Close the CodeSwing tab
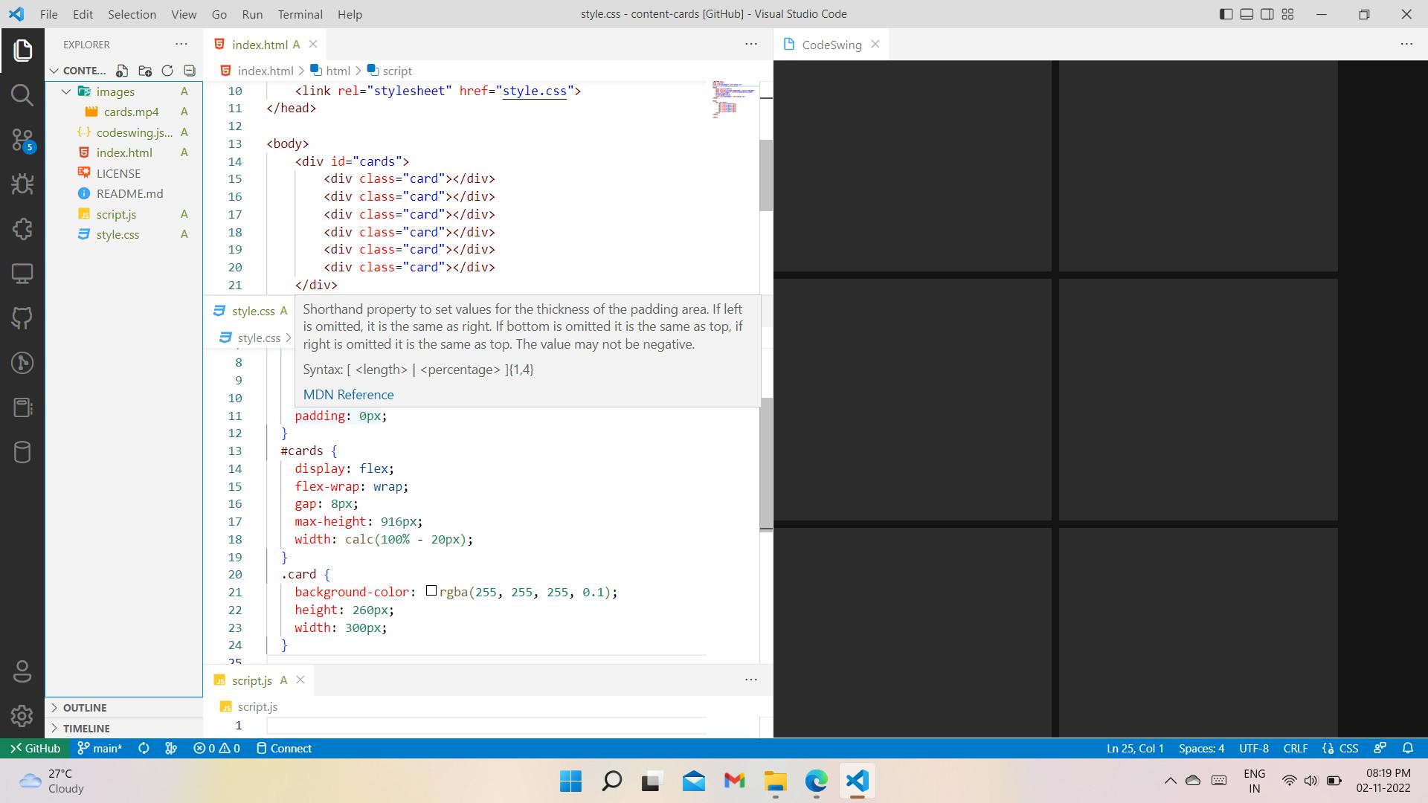The width and height of the screenshot is (1428, 803). [875, 44]
